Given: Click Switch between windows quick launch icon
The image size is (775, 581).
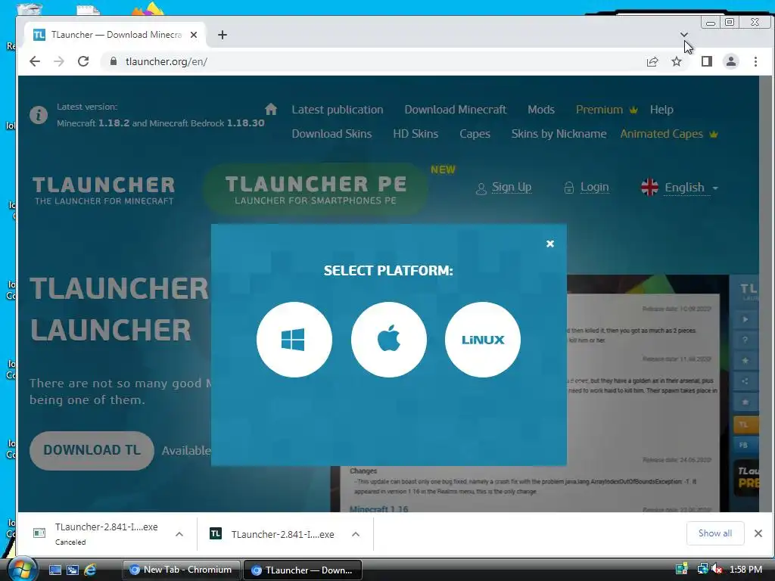Looking at the screenshot, I should point(73,570).
